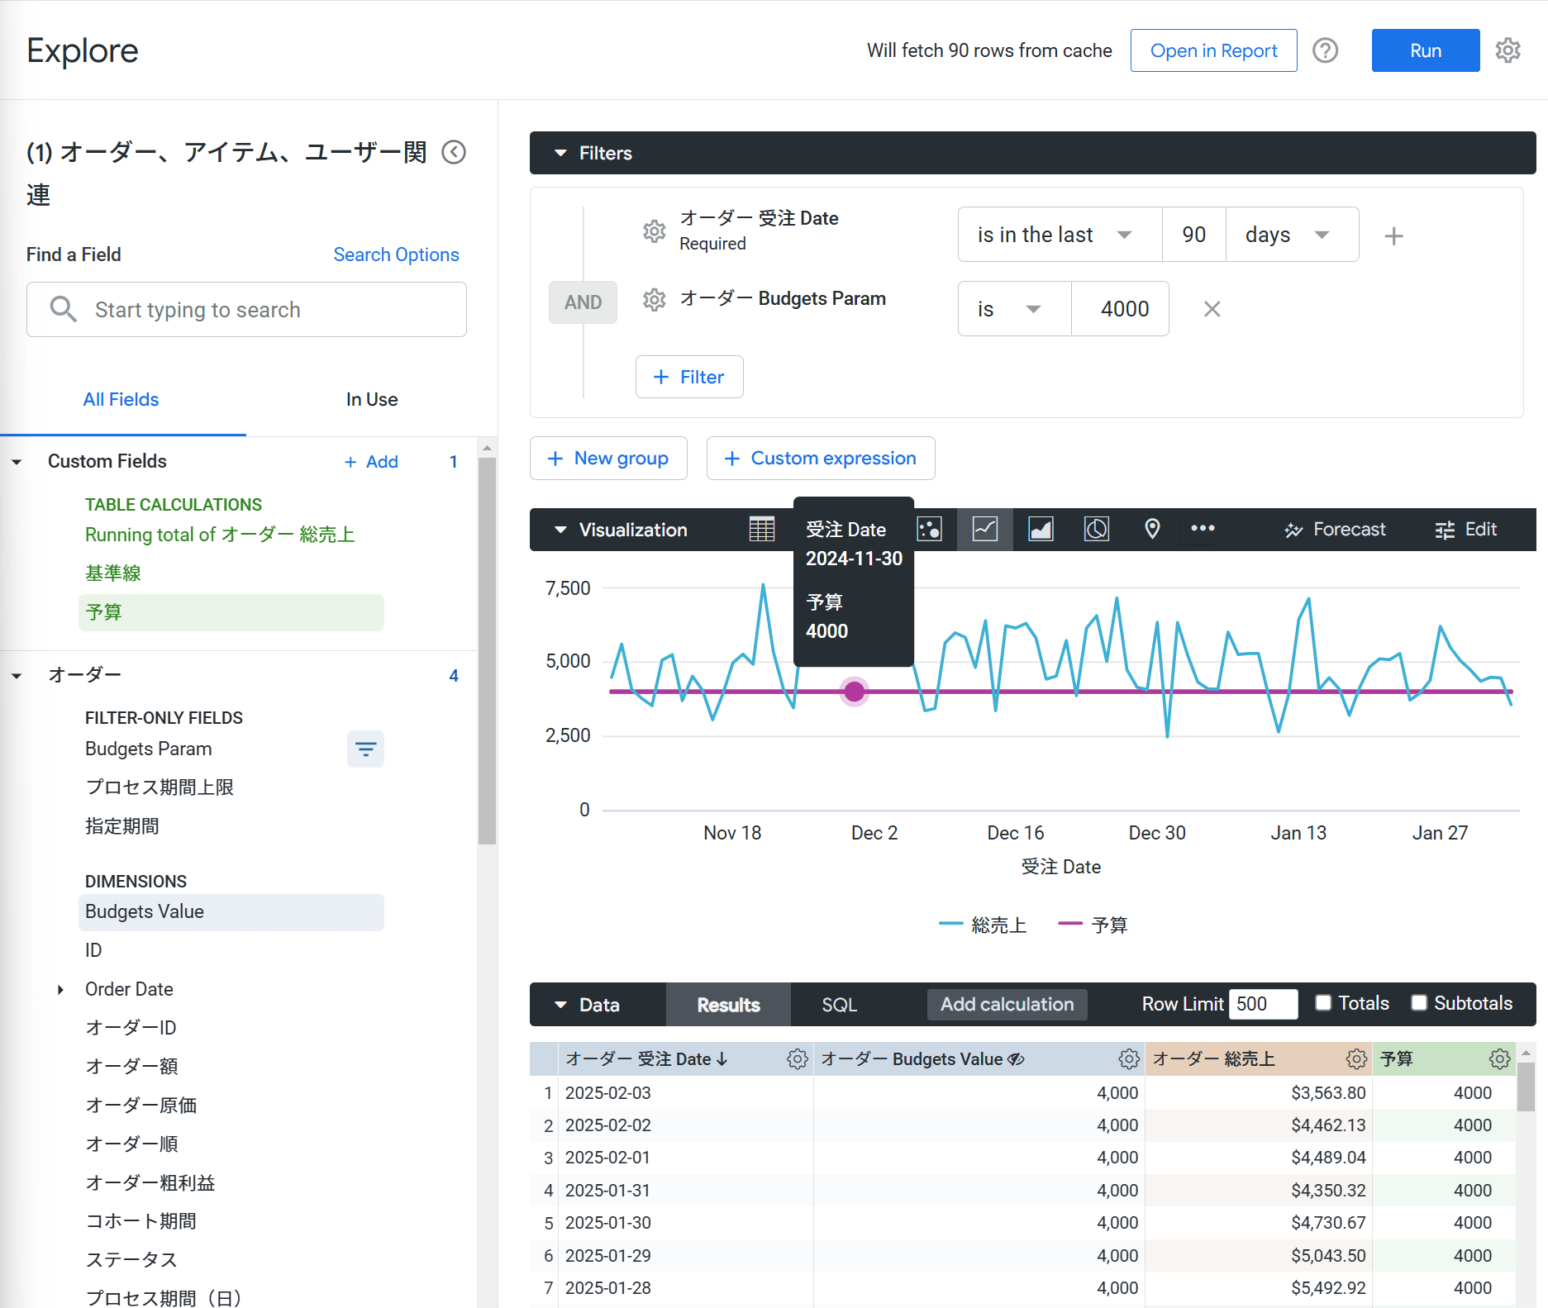Open gear menu for 受注 Date column

[x=798, y=1059]
